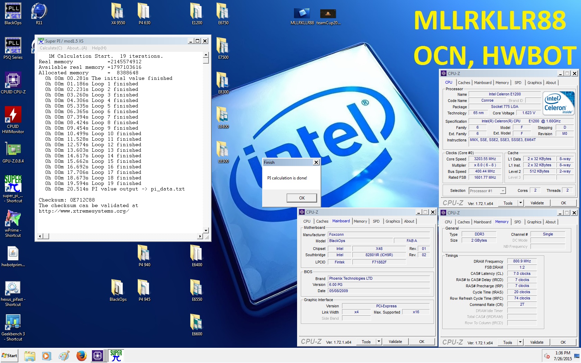Expand Tools dropdown arrow in Memory window
This screenshot has height=363, width=581.
point(520,342)
